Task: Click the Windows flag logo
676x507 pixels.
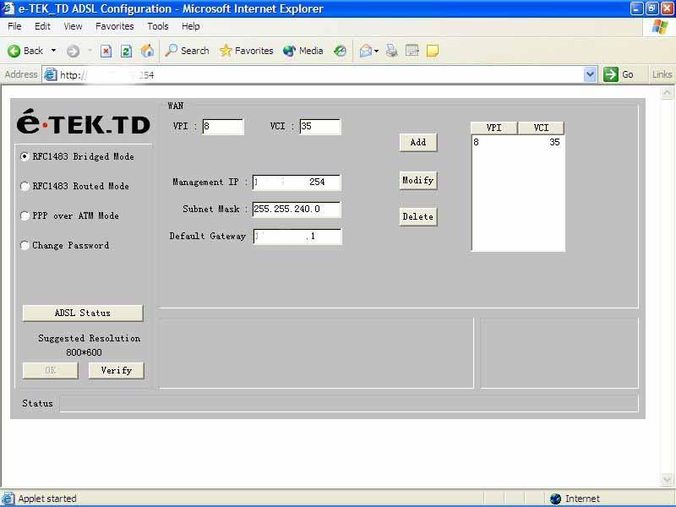Action: pyautogui.click(x=660, y=27)
